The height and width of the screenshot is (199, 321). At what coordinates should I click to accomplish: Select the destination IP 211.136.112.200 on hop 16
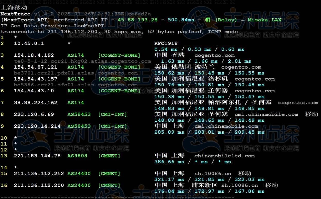pos(39,185)
